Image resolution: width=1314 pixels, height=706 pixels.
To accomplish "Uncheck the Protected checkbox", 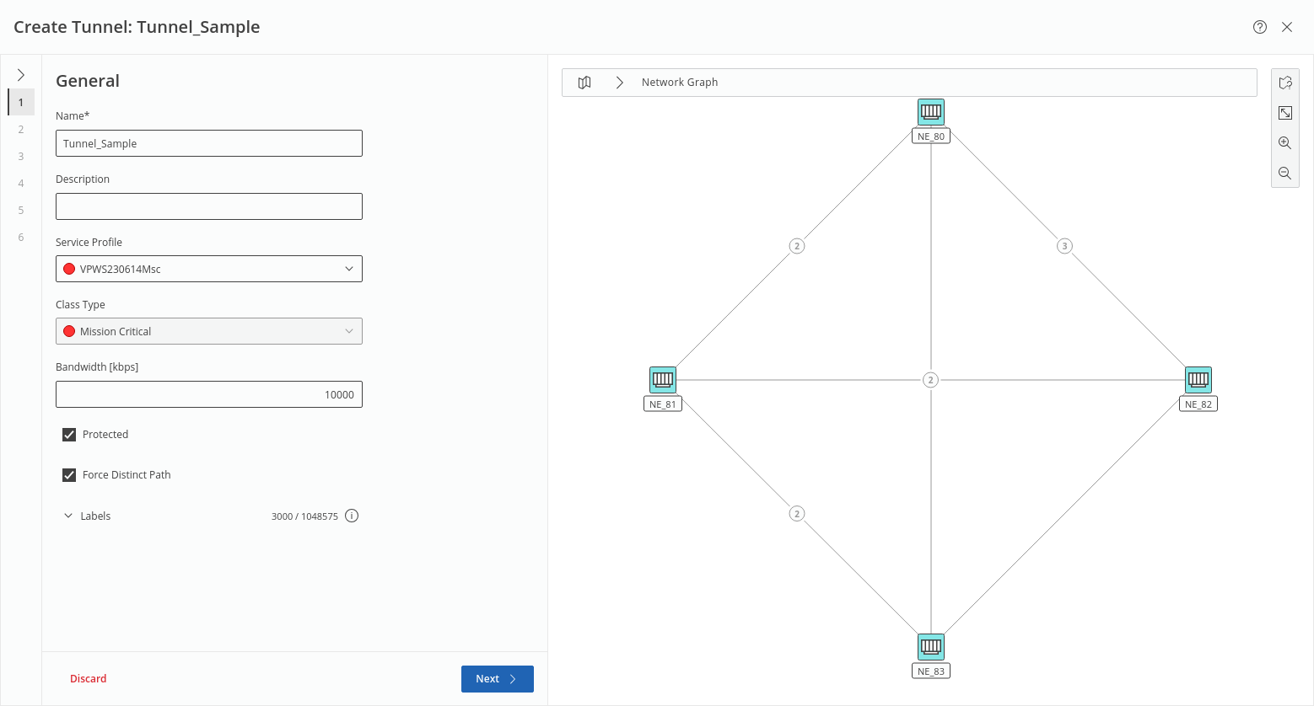I will pyautogui.click(x=69, y=435).
